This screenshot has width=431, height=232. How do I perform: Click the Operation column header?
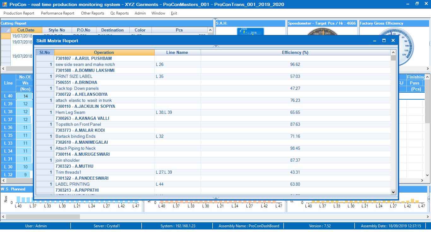click(104, 52)
